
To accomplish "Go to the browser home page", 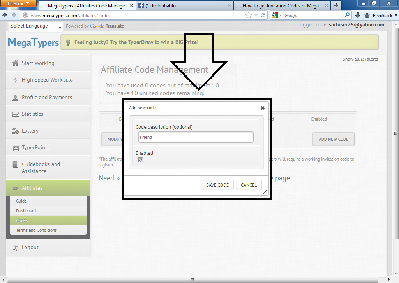I will click(367, 16).
